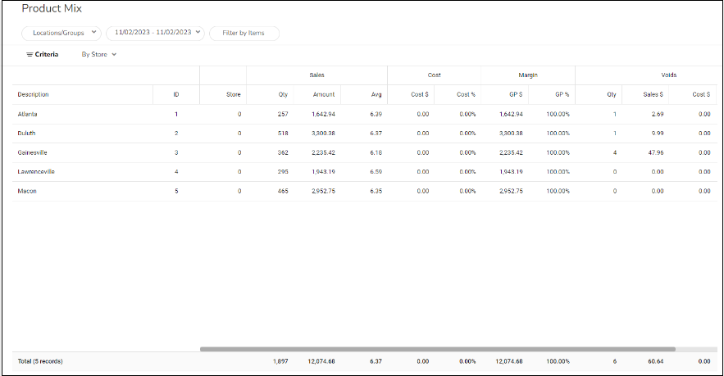Open the Atlanta store link
Viewport: 724px width, 376px height.
28,114
